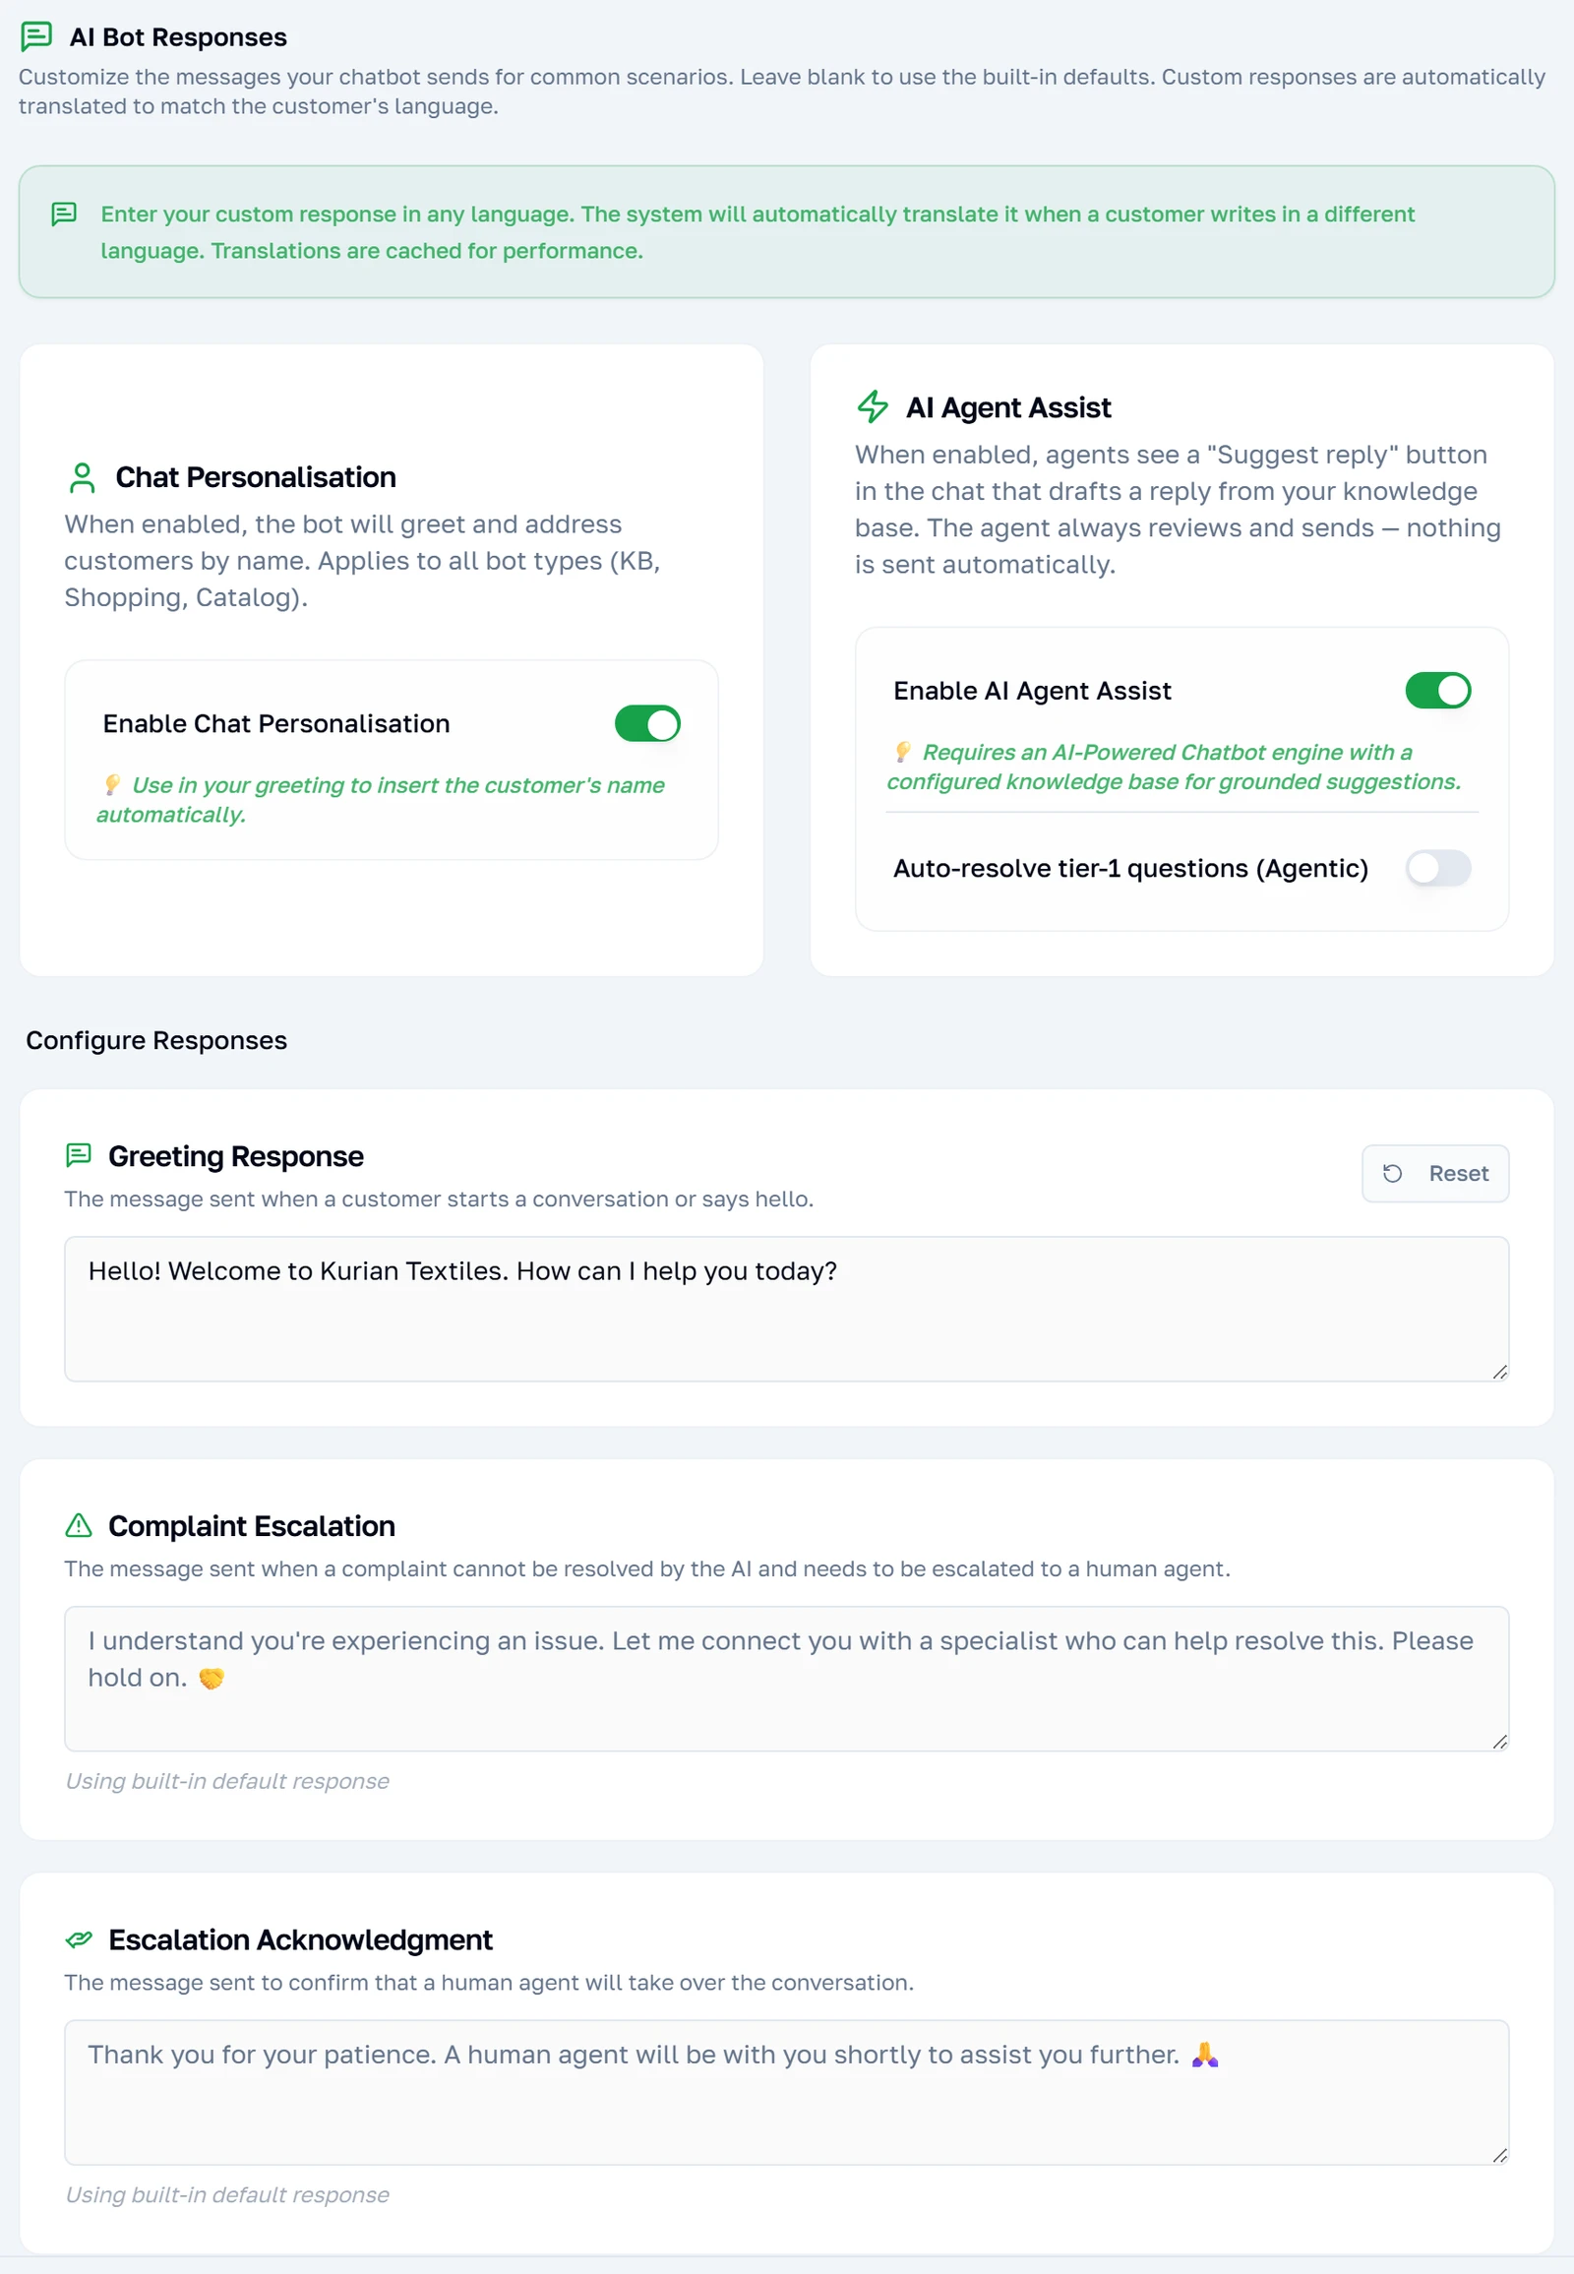The image size is (1574, 2274).
Task: Click the lightning bolt AI Agent Assist icon
Action: point(873,406)
